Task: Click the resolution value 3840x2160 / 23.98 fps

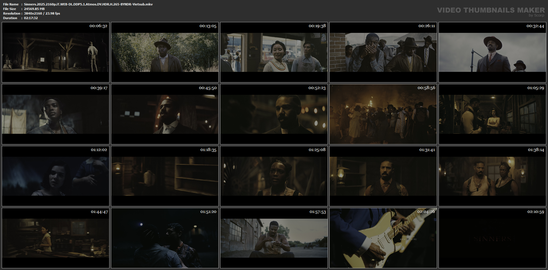Action: pyautogui.click(x=42, y=13)
